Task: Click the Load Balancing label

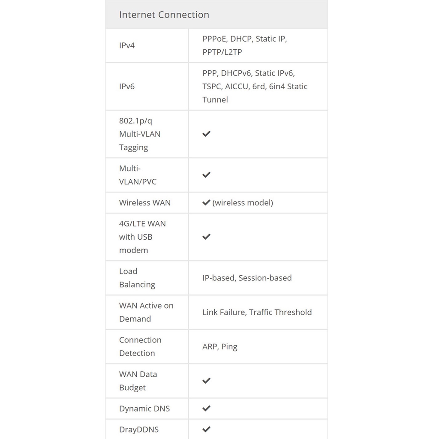Action: [x=137, y=278]
